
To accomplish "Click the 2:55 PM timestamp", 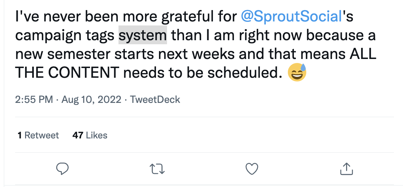I will point(34,100).
